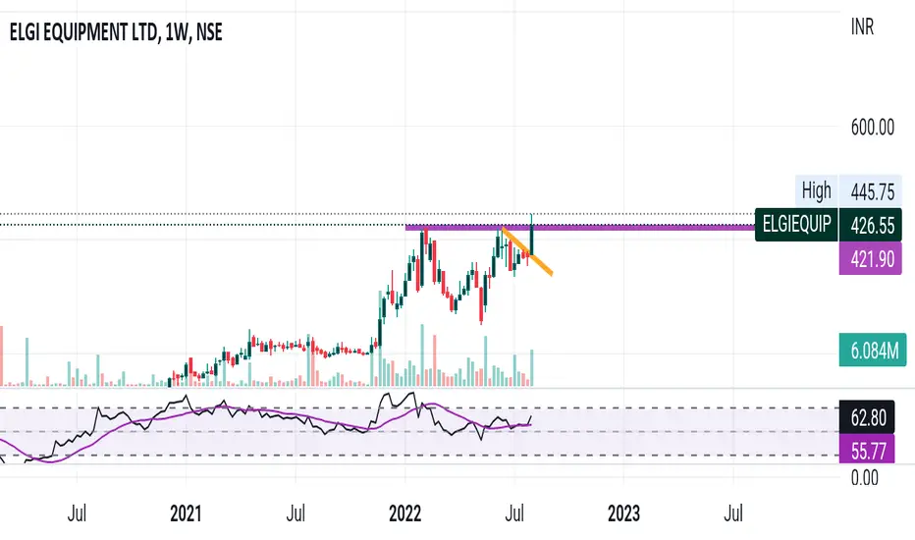Click the 55.77 RSI average label
The image size is (915, 540).
[x=867, y=449]
